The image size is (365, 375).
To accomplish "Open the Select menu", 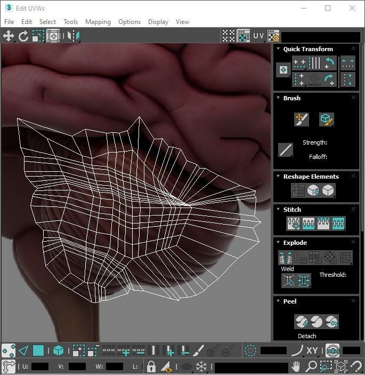I will (x=47, y=22).
